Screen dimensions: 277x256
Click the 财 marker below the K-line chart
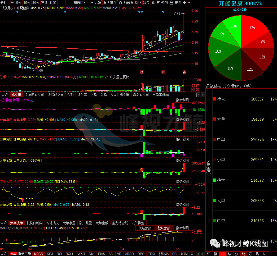tap(163, 72)
